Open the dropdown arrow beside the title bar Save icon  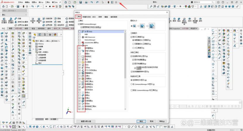coord(83,2)
